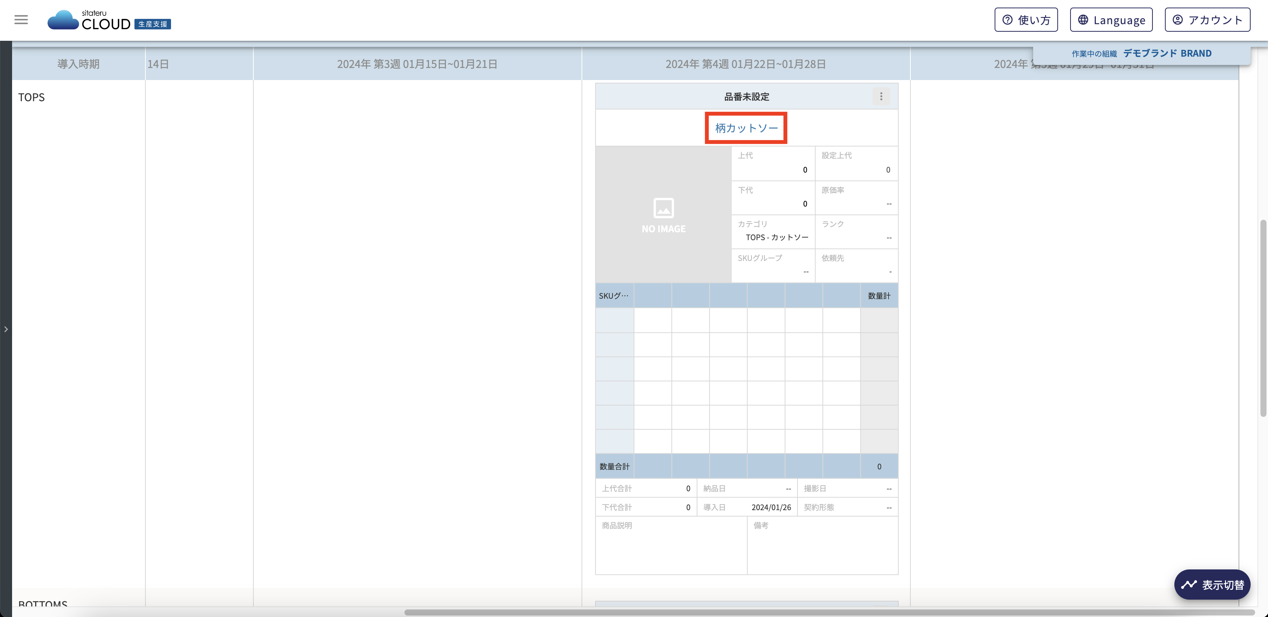Click the 下代合計 field

(x=646, y=507)
